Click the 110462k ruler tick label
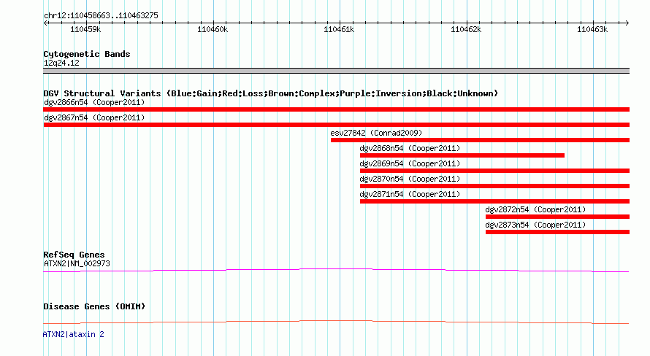This screenshot has width=650, height=356. tap(466, 29)
